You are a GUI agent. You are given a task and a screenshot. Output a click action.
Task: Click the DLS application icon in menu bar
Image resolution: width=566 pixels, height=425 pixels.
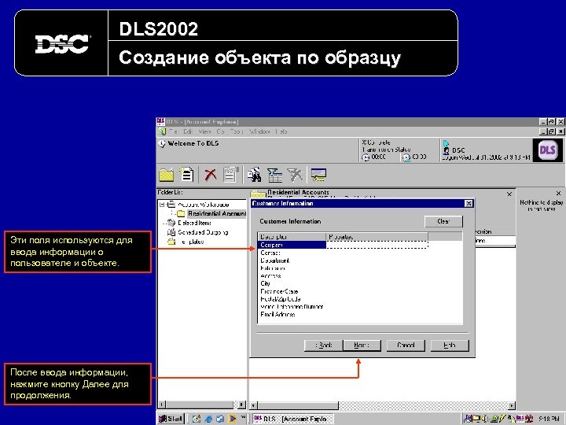tap(161, 131)
